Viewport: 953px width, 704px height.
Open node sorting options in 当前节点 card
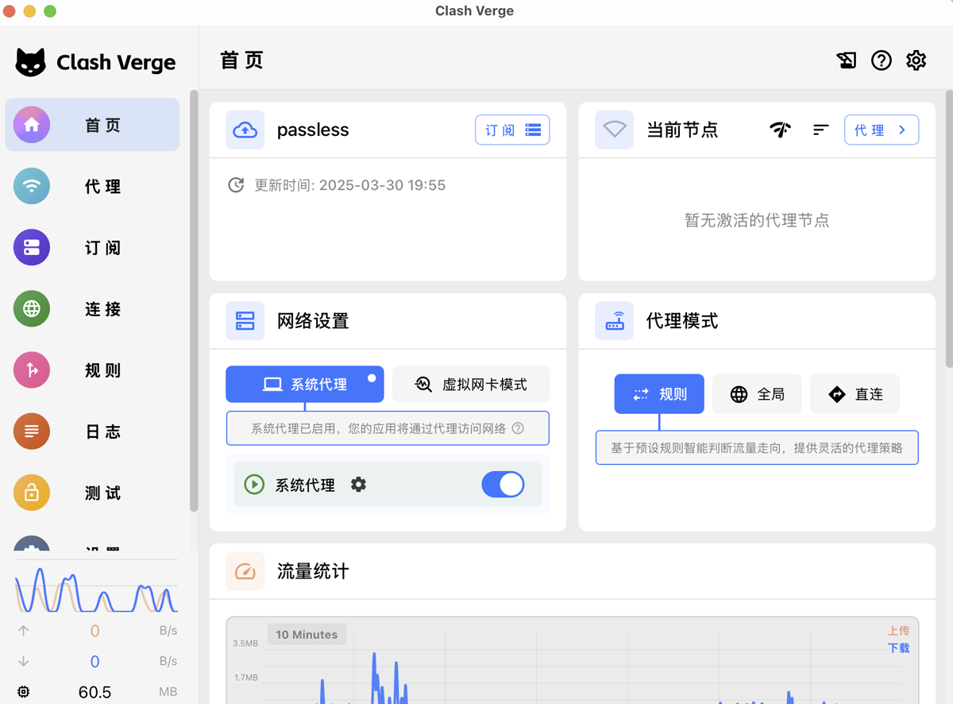pos(820,130)
